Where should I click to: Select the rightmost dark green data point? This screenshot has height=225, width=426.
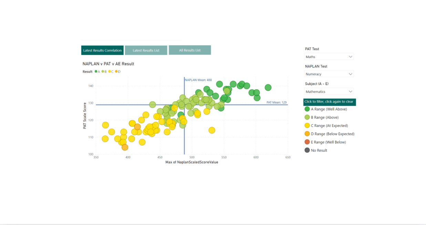268,88
